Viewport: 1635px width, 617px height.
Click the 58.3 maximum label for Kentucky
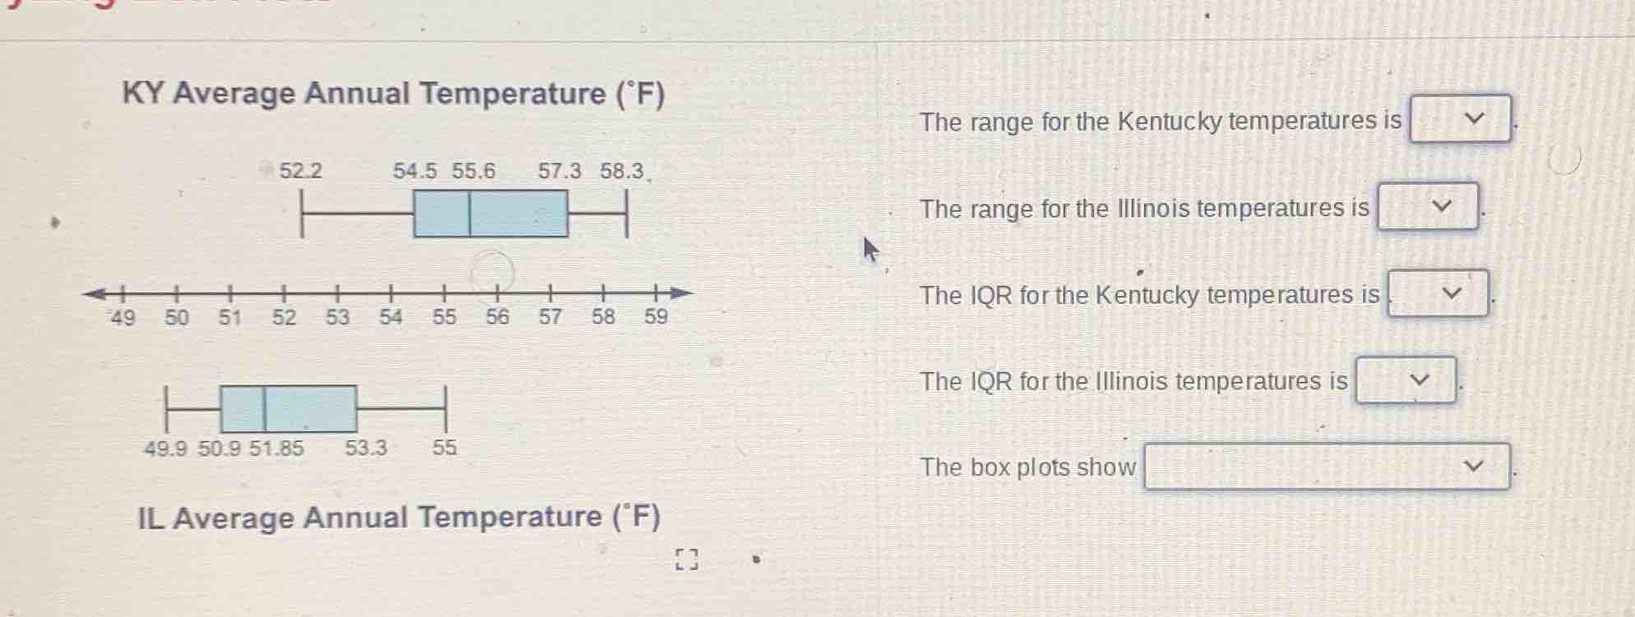pos(621,171)
